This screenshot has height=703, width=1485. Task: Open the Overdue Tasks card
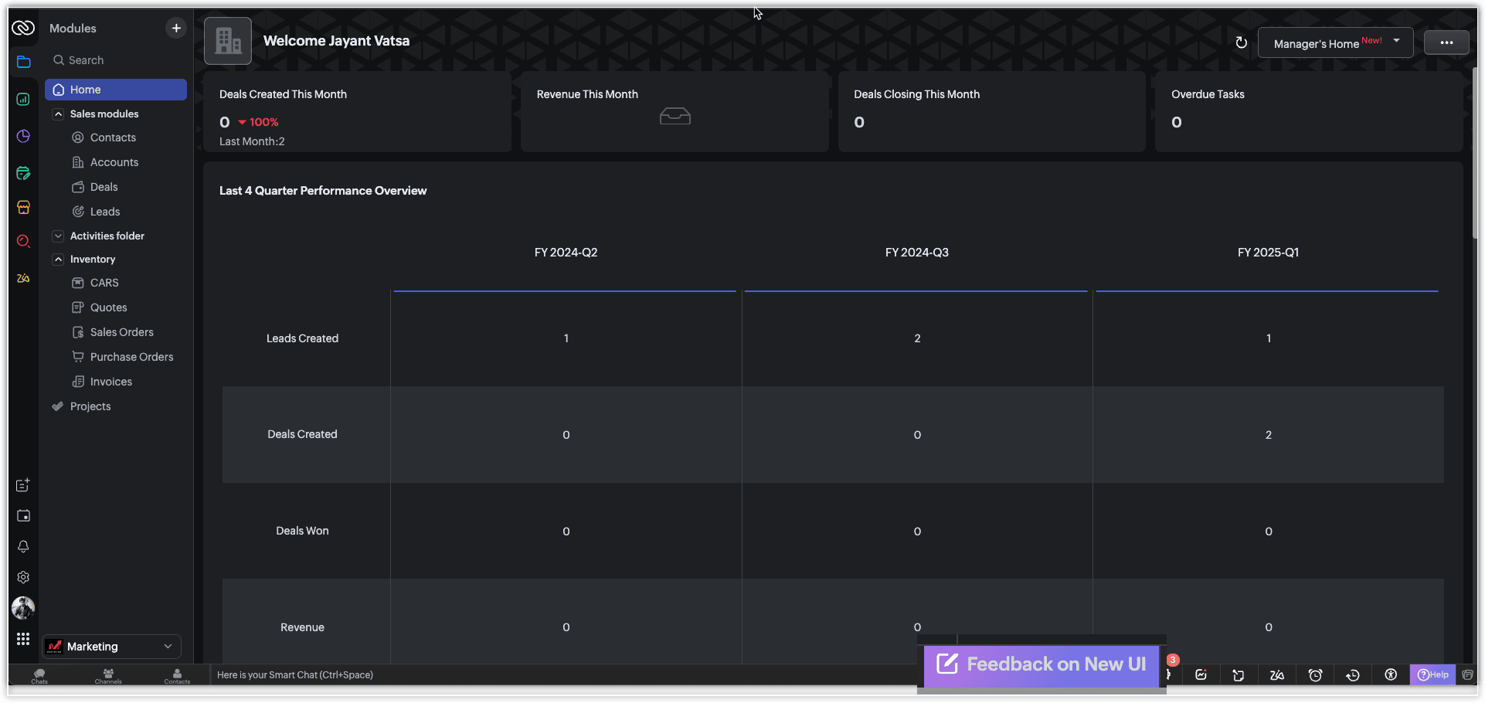(1309, 113)
